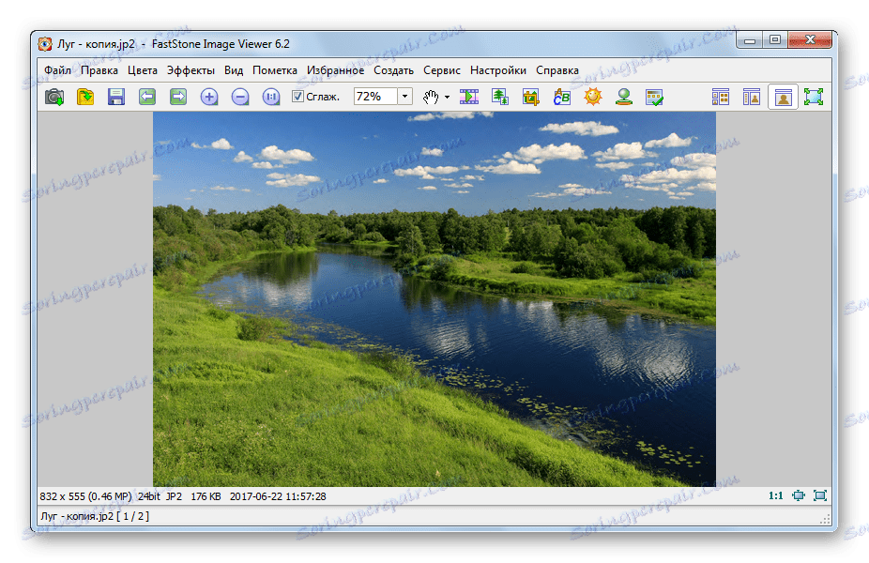
Task: Maximize the FastStone Image Viewer window
Action: point(775,40)
